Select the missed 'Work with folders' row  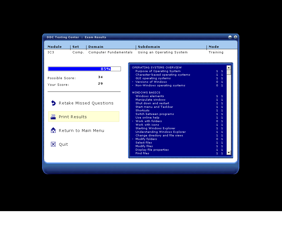(178, 121)
